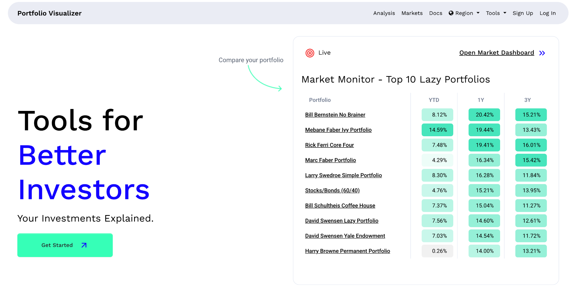The width and height of the screenshot is (578, 286).
Task: Click the 13.21% 3Y cell
Action: coord(531,251)
